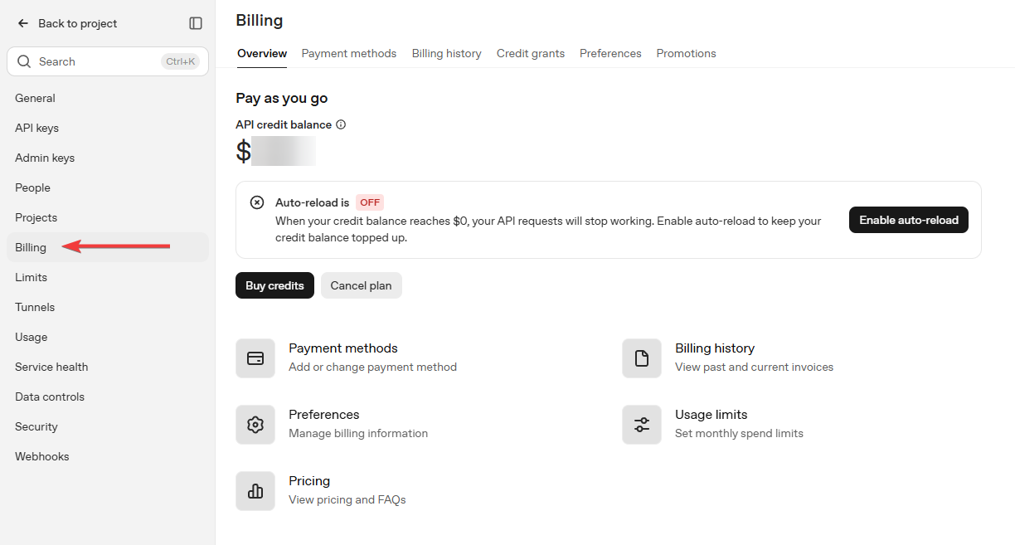Screen dimensions: 1015x545
Task: Click the Cancel plan button
Action: tap(361, 285)
